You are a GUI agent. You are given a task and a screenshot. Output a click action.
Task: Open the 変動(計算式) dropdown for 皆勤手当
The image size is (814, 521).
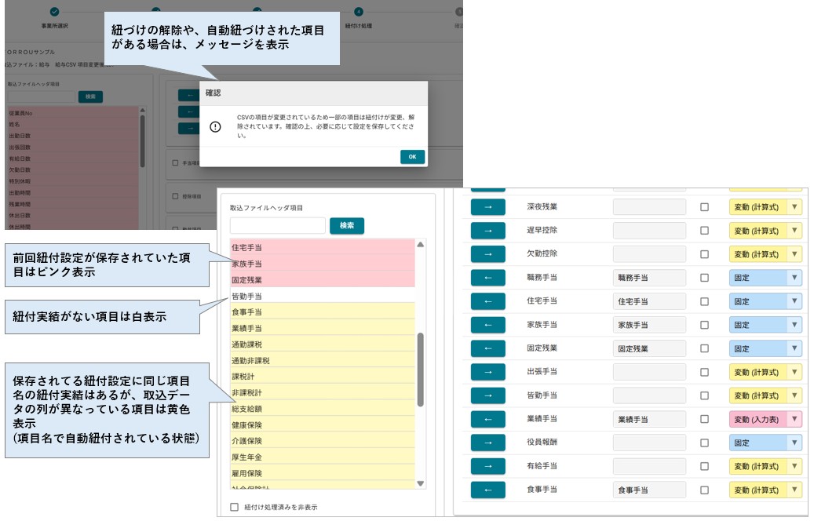765,395
